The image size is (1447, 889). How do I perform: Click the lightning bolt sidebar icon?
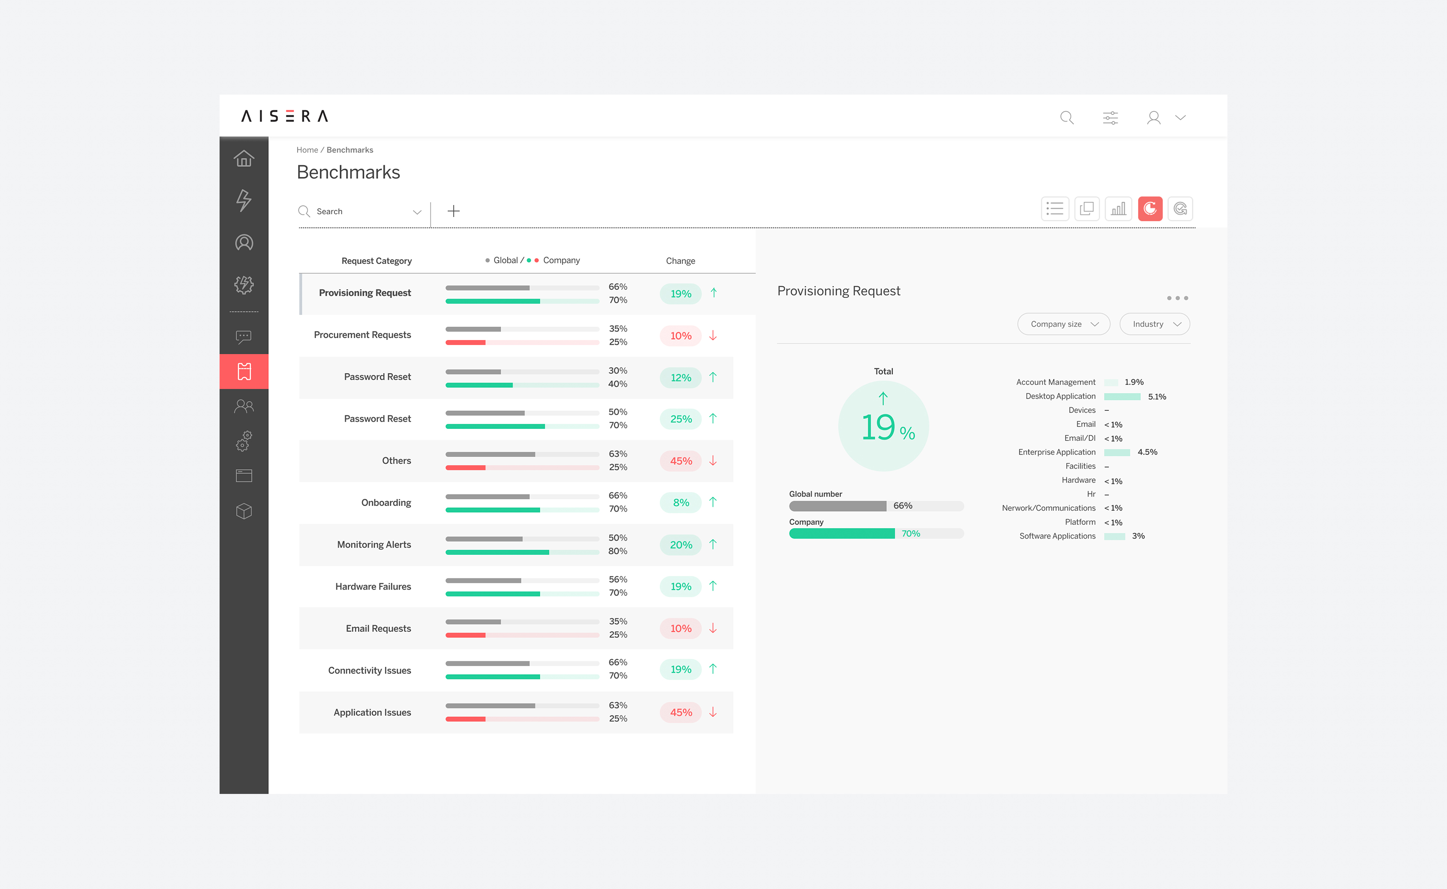click(244, 200)
